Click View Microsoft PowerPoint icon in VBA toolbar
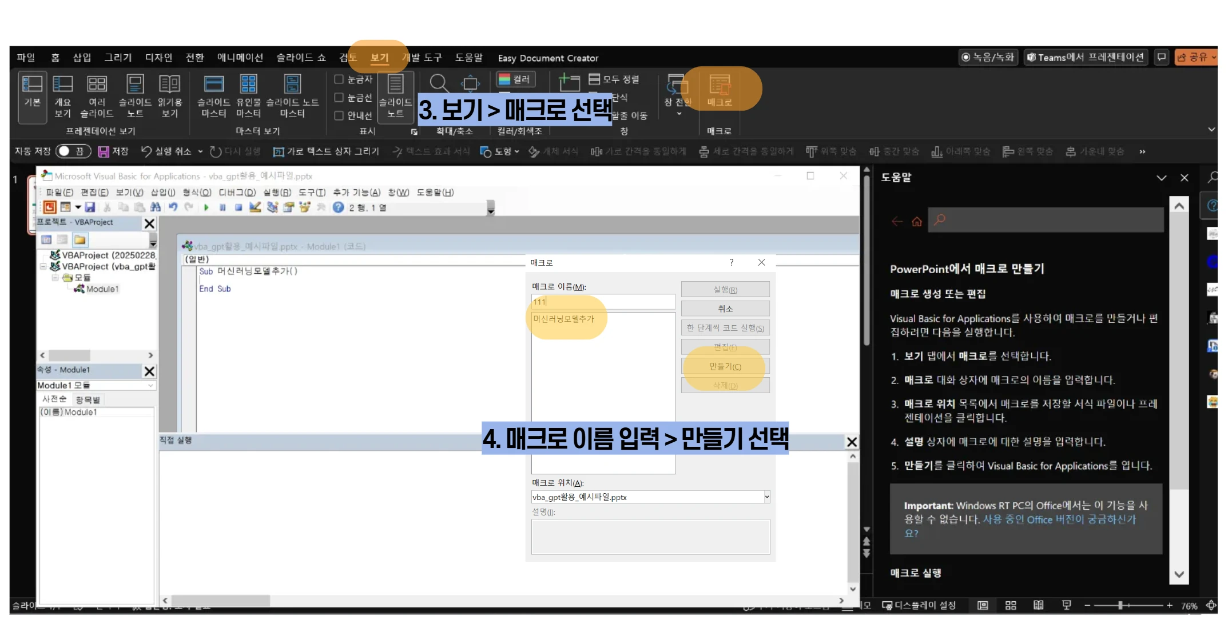Viewport: 1232px width, 632px height. 50,207
